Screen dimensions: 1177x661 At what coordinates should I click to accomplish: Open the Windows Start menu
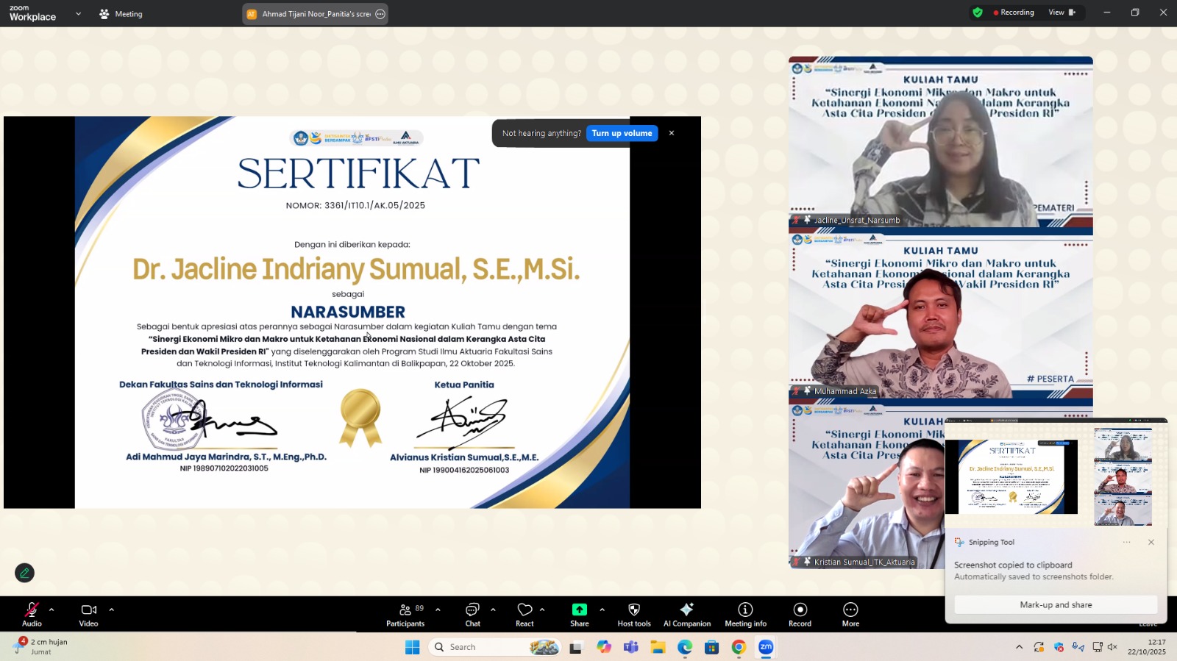413,647
